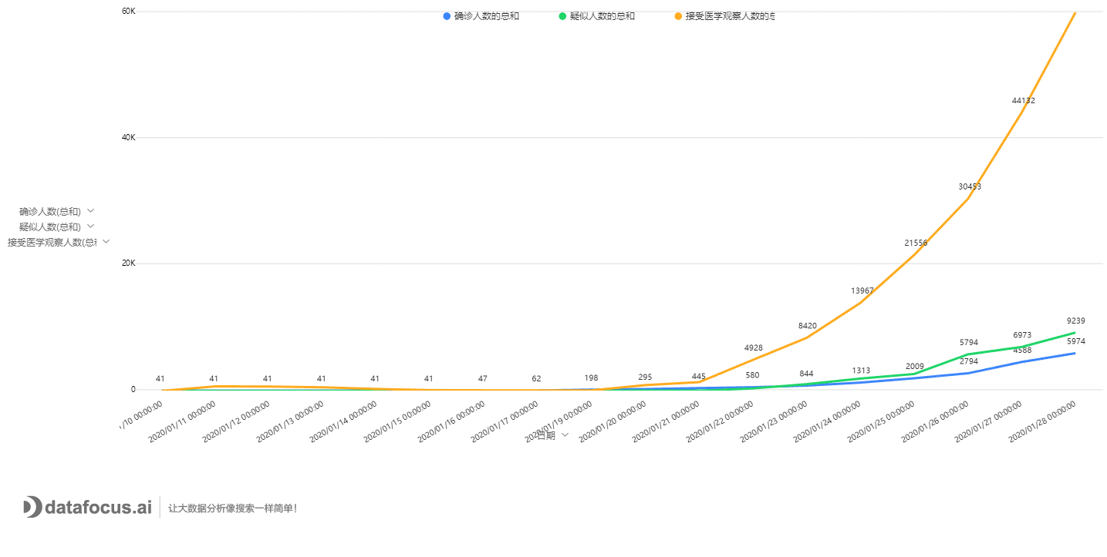Click the tagline 让大数据分析像搜索一样简单!
This screenshot has width=1107, height=557.
coord(232,508)
